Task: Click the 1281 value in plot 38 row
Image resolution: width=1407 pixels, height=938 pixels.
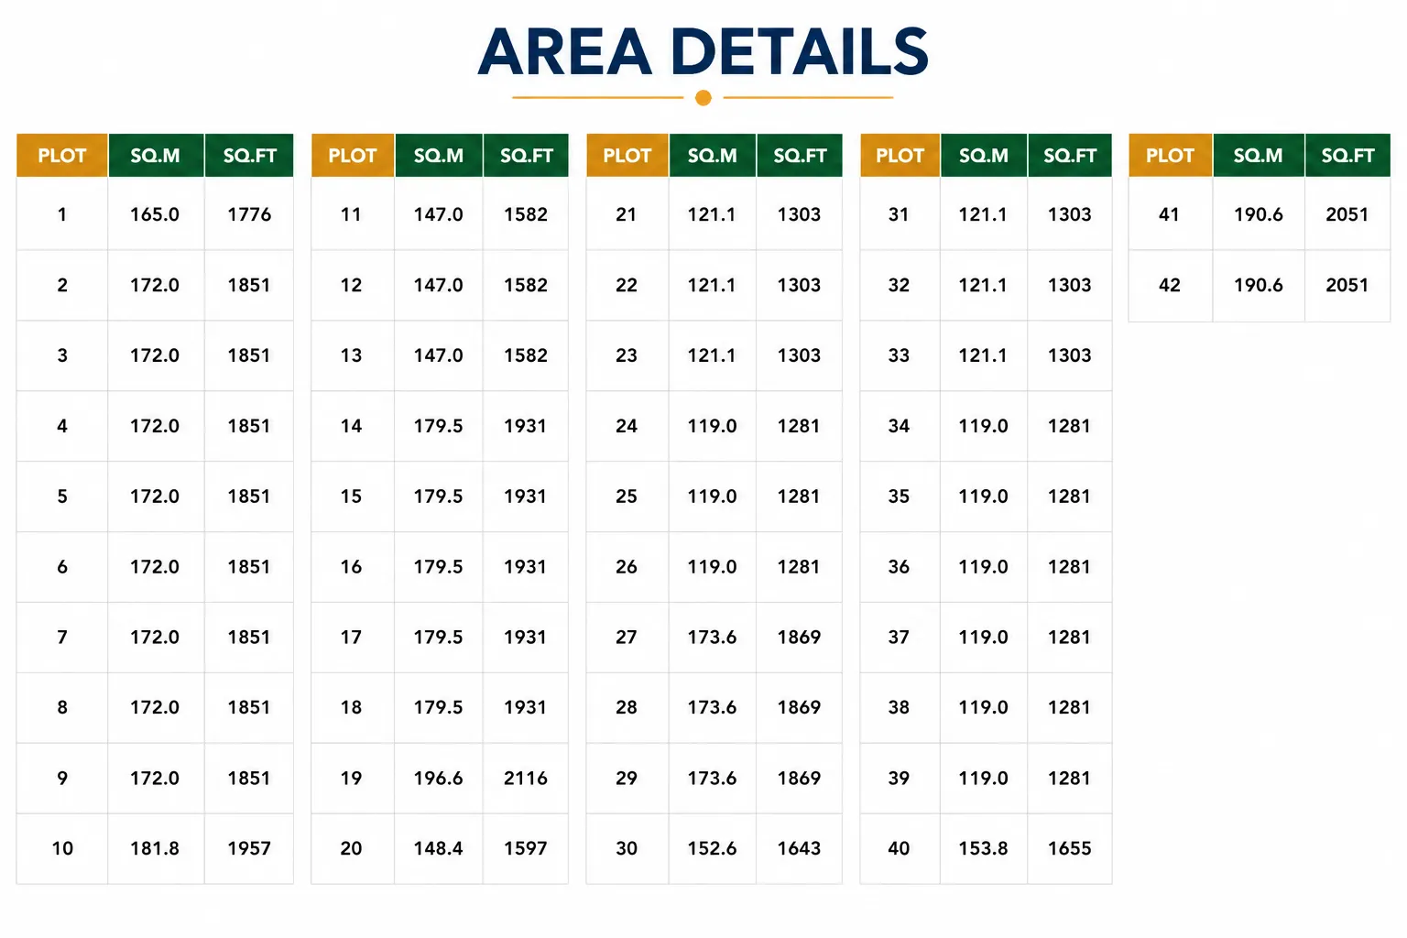Action: pos(1070,707)
